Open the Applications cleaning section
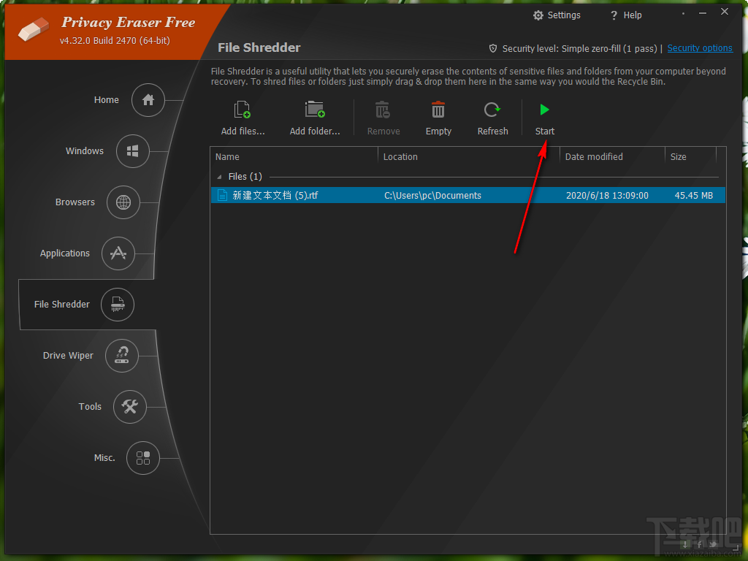Image resolution: width=748 pixels, height=561 pixels. (x=117, y=253)
